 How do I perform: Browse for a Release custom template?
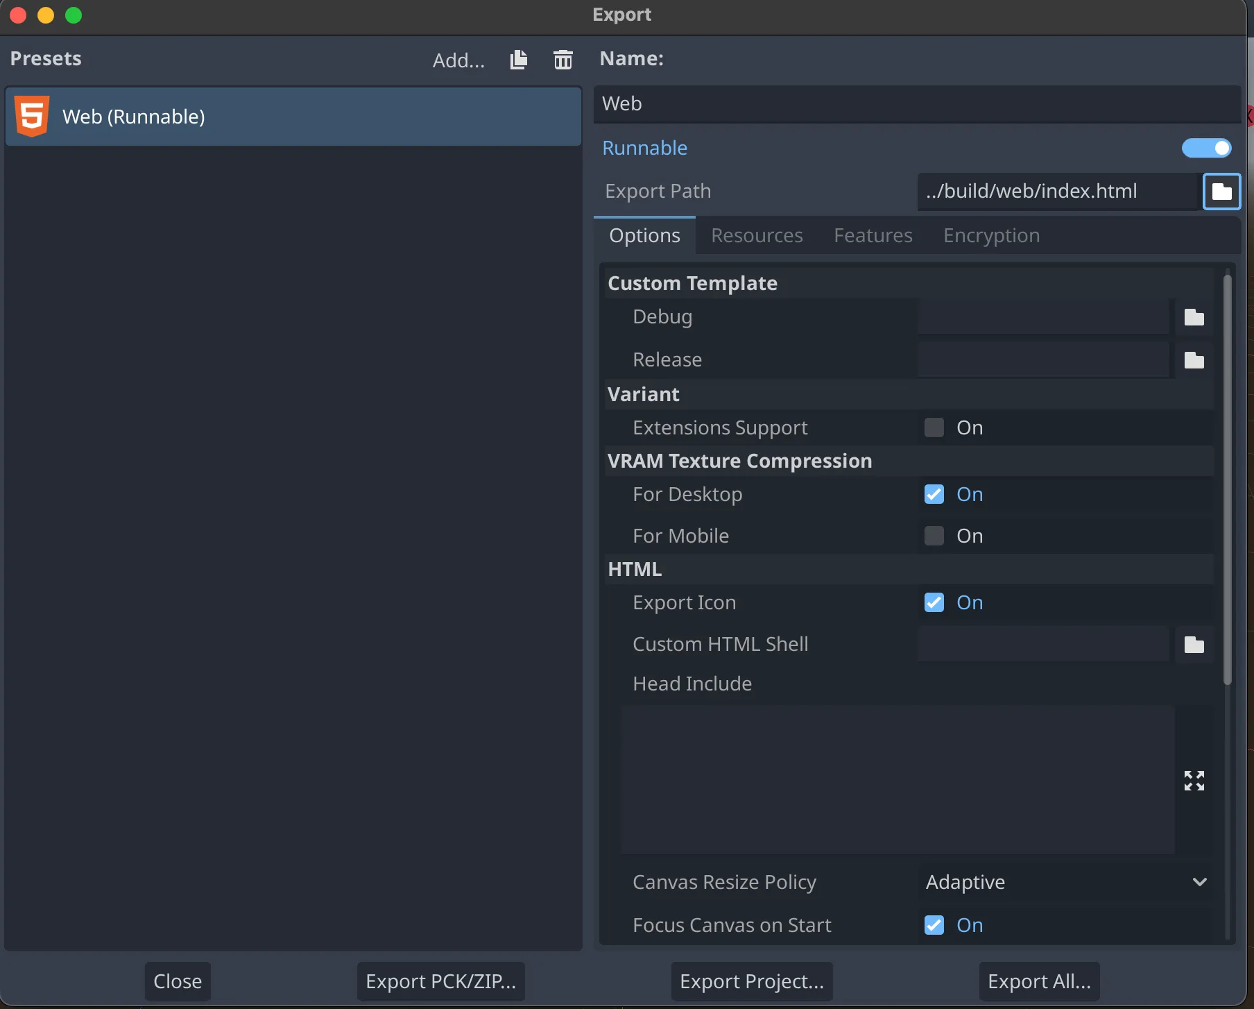tap(1194, 360)
